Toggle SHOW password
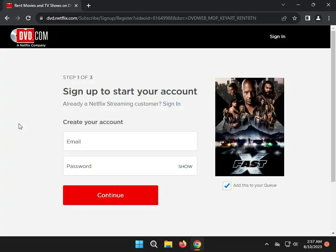The image size is (336, 252). click(185, 166)
